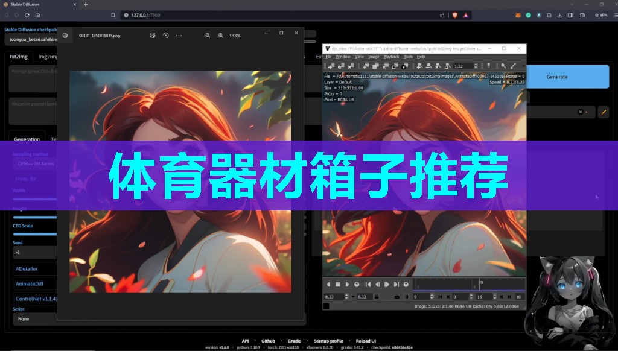Viewport: 618px width, 351px height.
Task: Open the Window menu in djv_view
Action: (343, 57)
